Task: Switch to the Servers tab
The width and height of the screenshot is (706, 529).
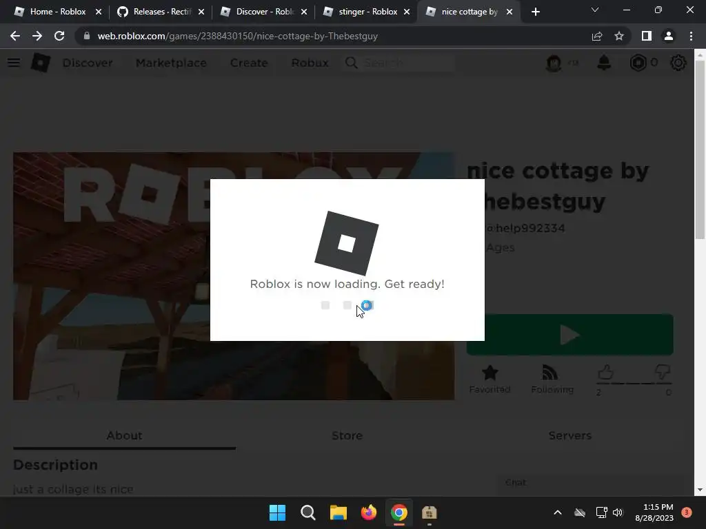Action: pyautogui.click(x=569, y=435)
